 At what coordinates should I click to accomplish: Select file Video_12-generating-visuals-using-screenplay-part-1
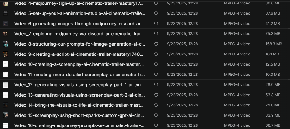(79, 85)
